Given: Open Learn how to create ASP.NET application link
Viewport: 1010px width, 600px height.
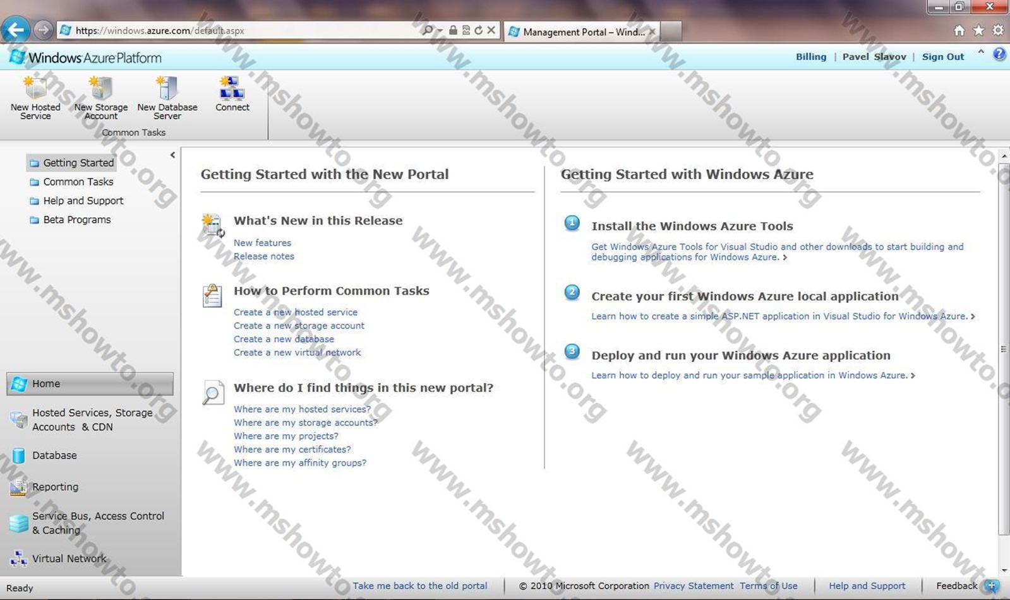Looking at the screenshot, I should (783, 316).
